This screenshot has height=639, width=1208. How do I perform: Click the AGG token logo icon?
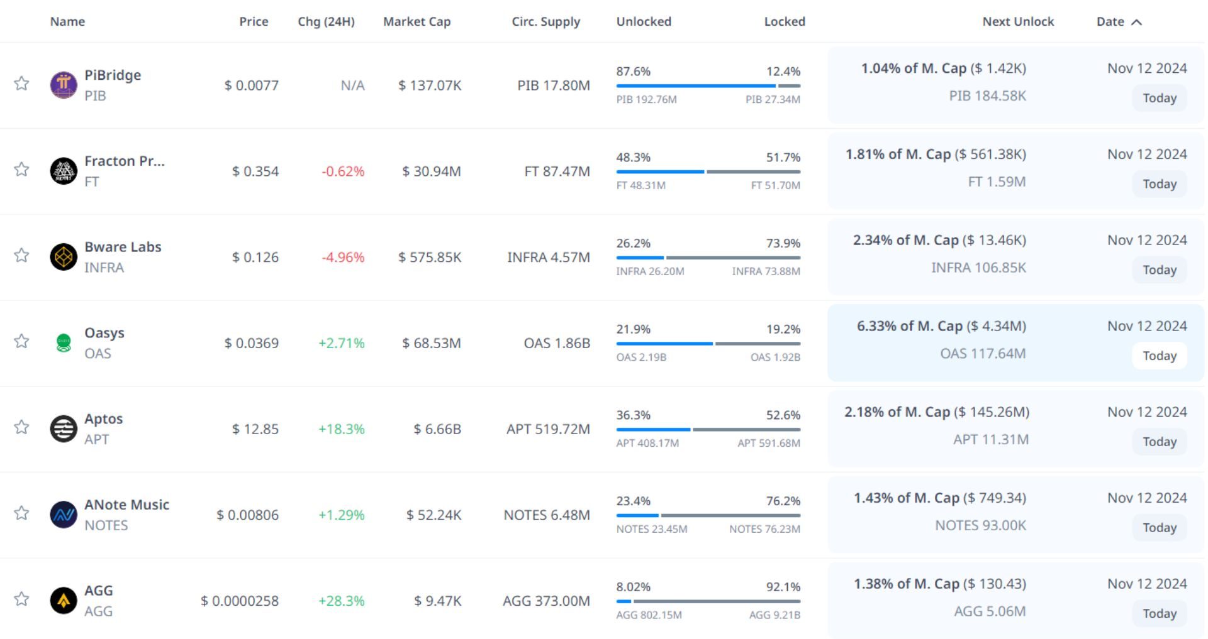[64, 601]
